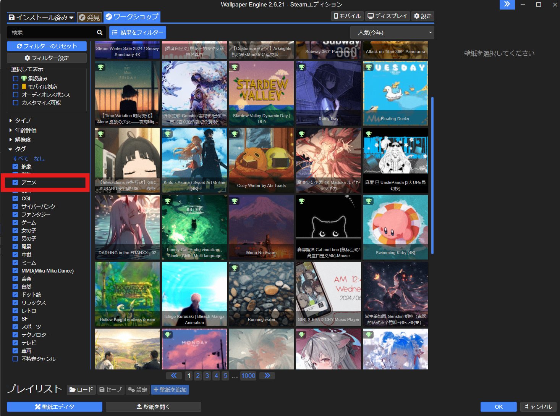
Task: Go to page 2
Action: pos(198,376)
